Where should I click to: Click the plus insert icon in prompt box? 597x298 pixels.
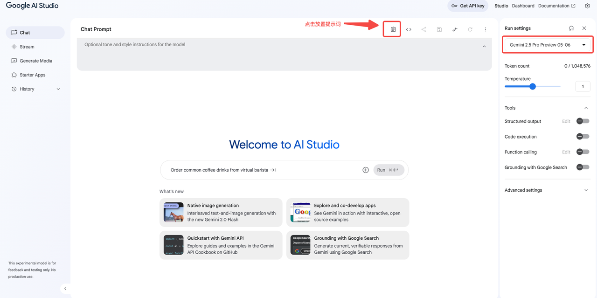(x=366, y=170)
